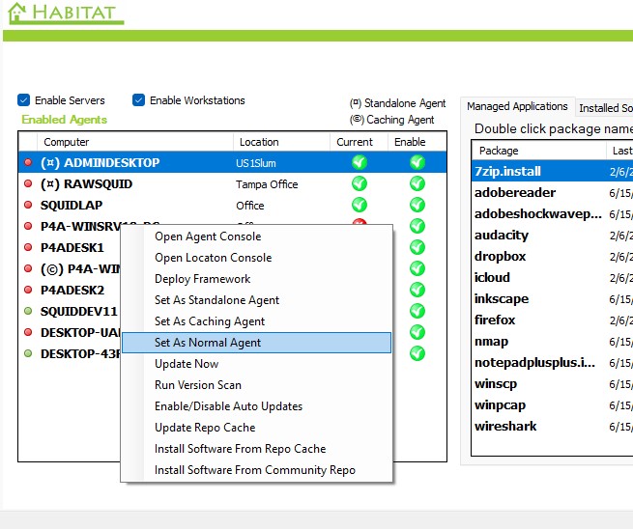Click the Habitat house logo icon
633x529 pixels.
pos(16,14)
